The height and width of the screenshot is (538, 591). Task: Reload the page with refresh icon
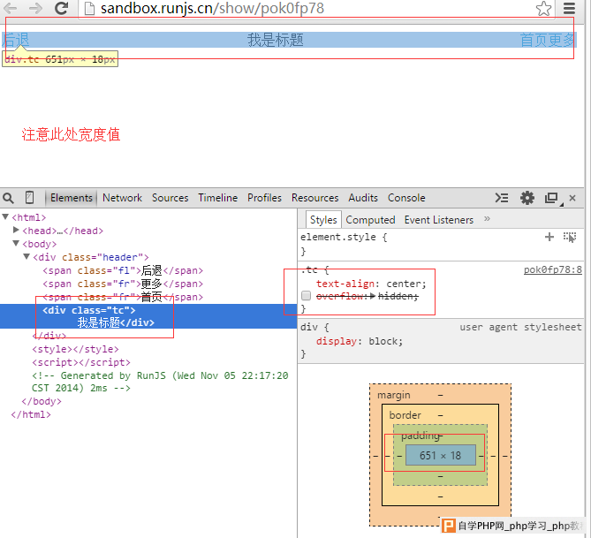[62, 8]
